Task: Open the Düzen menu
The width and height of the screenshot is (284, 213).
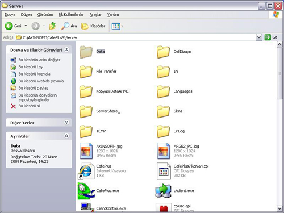Action: 26,15
